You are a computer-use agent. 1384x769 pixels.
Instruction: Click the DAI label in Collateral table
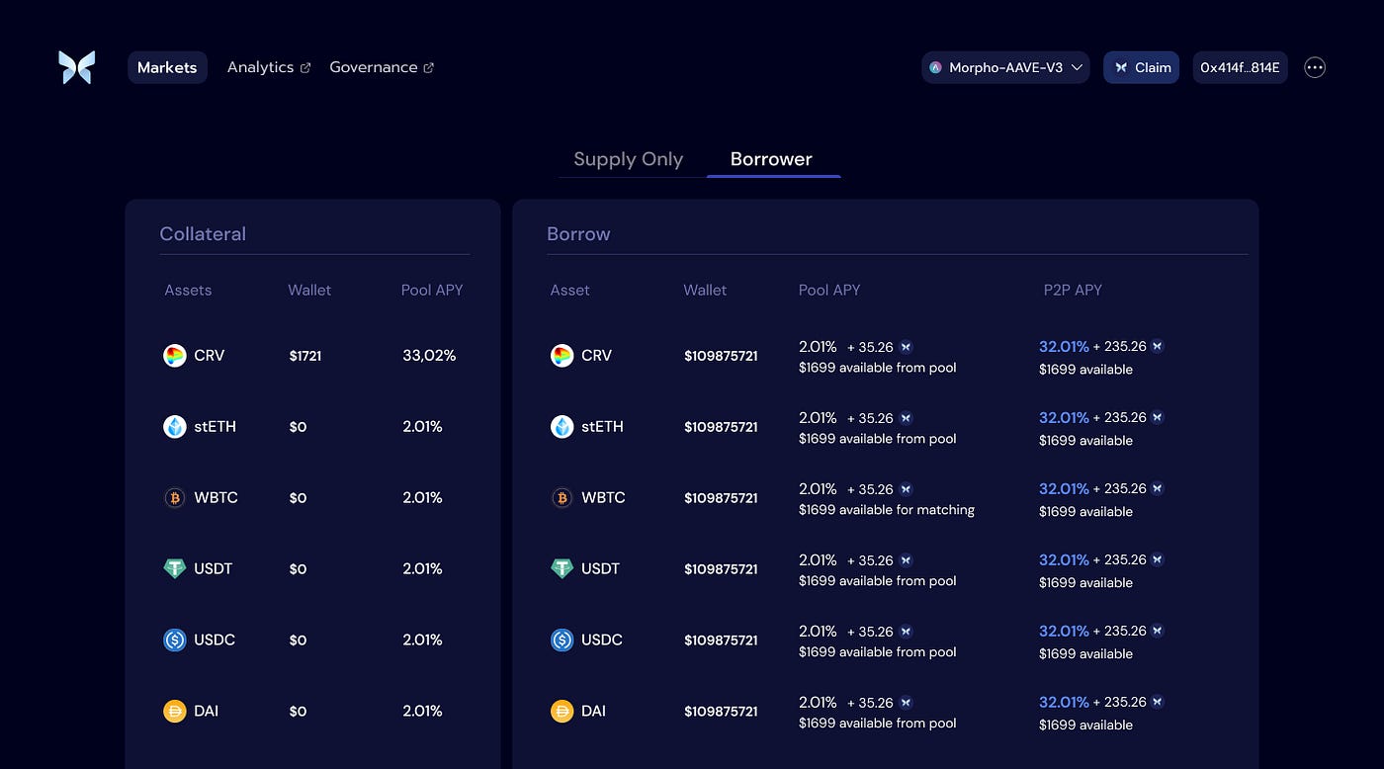[207, 712]
